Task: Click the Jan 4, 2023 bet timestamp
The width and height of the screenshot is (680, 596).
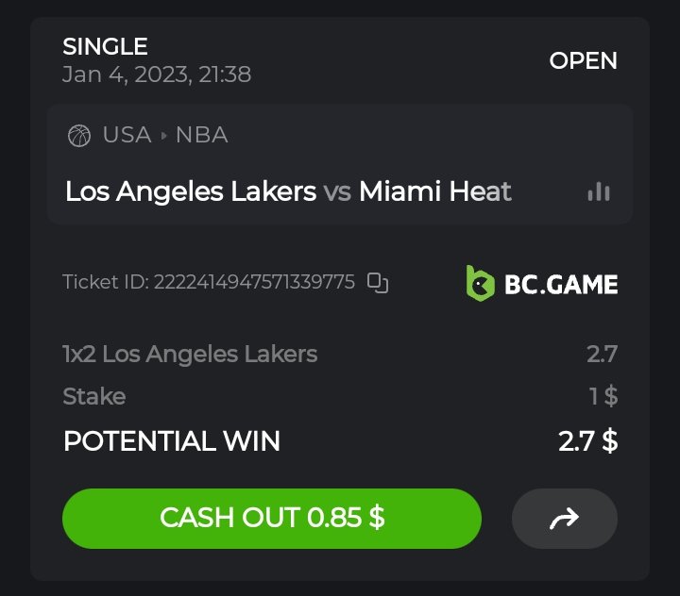Action: click(x=157, y=74)
